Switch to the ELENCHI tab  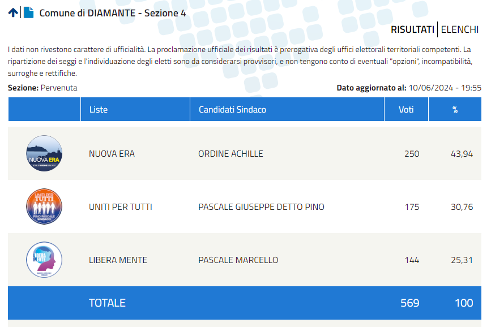460,29
